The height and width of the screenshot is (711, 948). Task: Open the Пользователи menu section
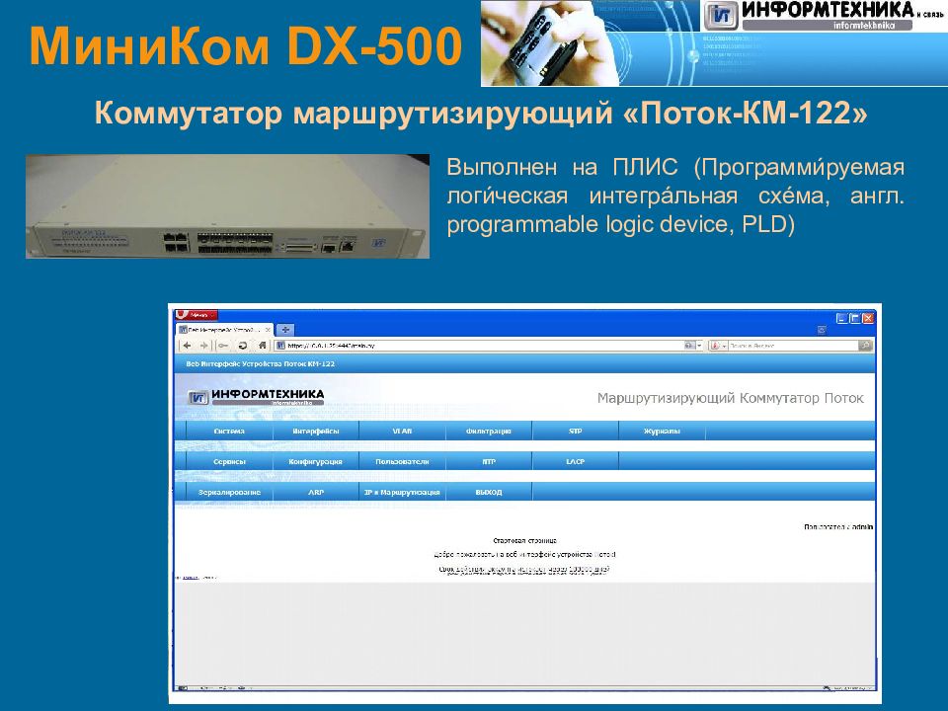pos(402,461)
